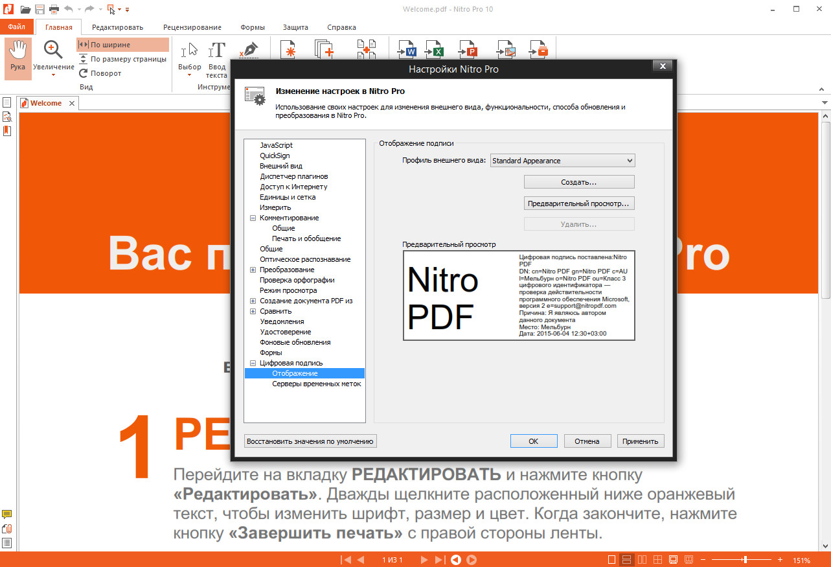Click the previous view round arrow button

click(456, 560)
